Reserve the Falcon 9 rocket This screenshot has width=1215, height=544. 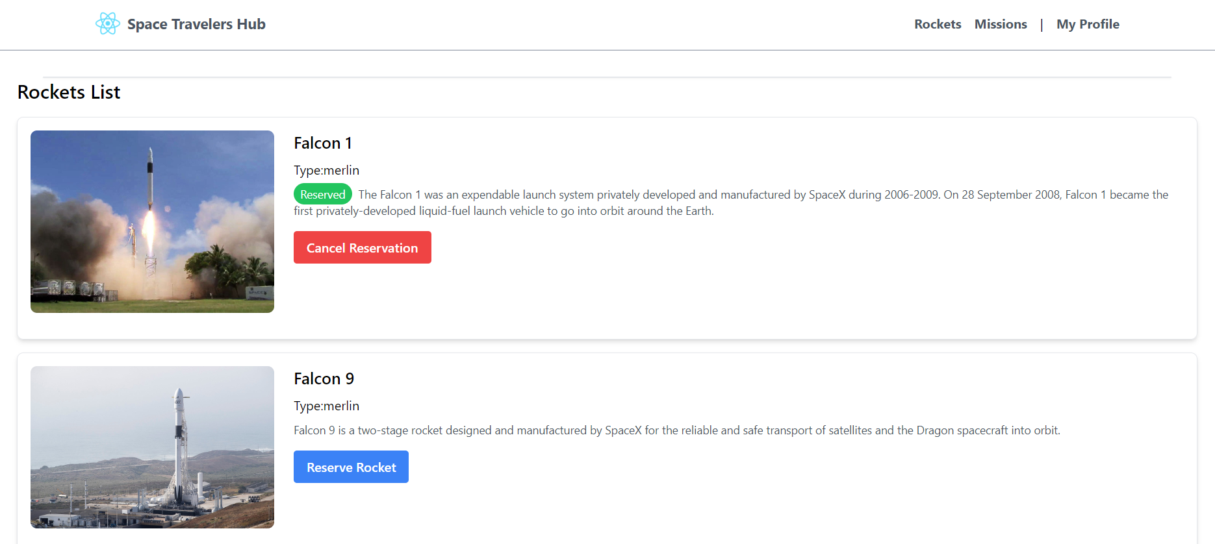[x=351, y=467]
